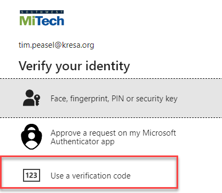This screenshot has width=222, height=193.
Task: Click inside the red-outlined verification code box
Action: (89, 172)
